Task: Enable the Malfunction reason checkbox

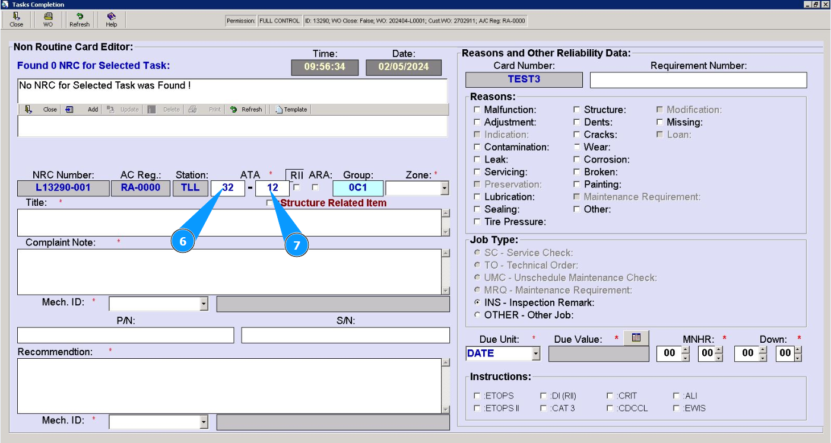Action: [477, 110]
